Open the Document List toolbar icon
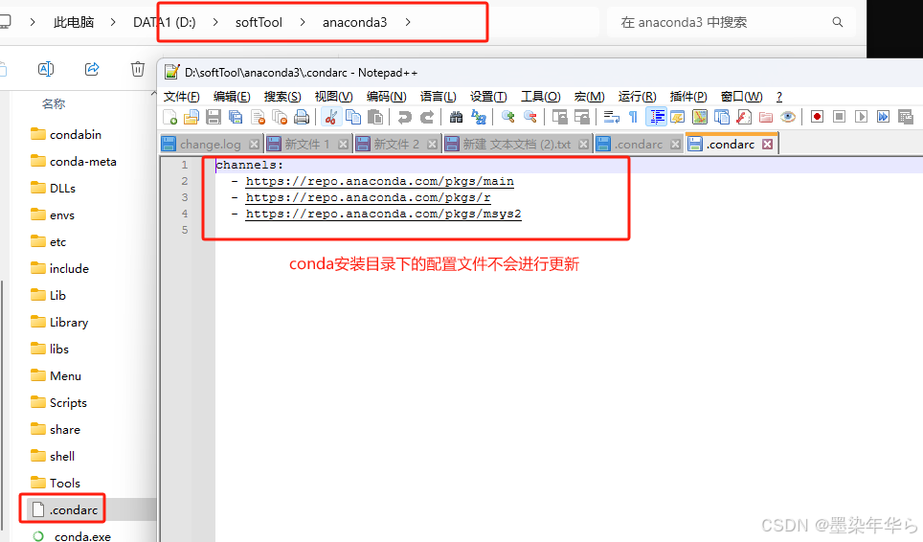This screenshot has height=542, width=923. [722, 117]
